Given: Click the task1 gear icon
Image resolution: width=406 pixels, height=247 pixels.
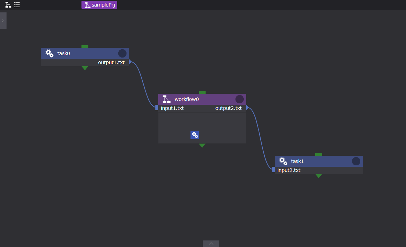Looking at the screenshot, I should pyautogui.click(x=283, y=161).
